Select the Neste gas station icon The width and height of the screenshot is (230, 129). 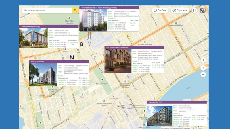(x=65, y=49)
